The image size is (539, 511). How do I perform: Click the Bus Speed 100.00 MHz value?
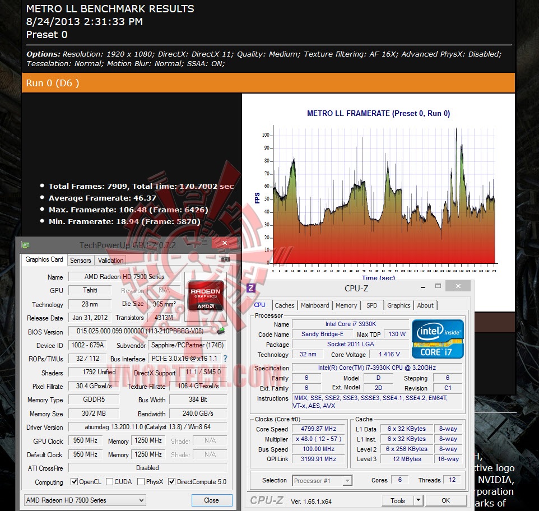tap(318, 449)
